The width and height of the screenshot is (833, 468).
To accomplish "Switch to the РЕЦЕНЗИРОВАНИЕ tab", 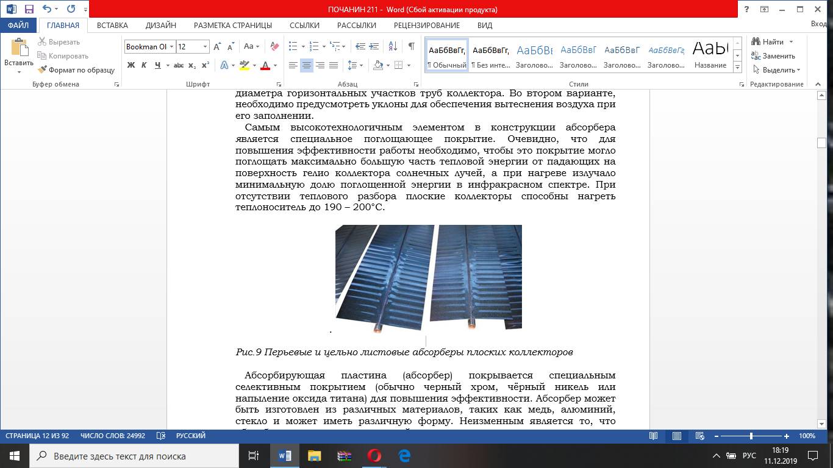I will tap(427, 26).
